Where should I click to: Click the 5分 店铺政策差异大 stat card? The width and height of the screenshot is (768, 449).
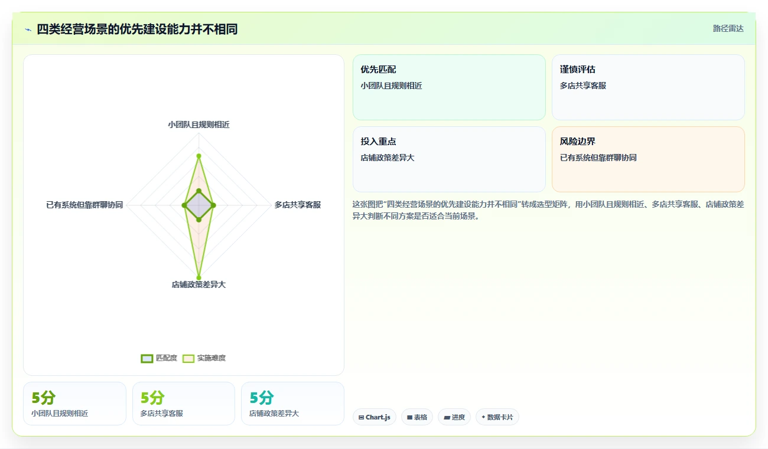pyautogui.click(x=292, y=404)
